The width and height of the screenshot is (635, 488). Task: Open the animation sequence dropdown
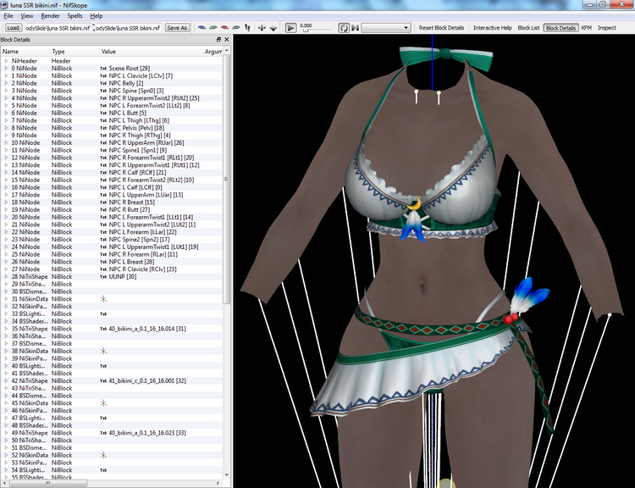point(385,28)
